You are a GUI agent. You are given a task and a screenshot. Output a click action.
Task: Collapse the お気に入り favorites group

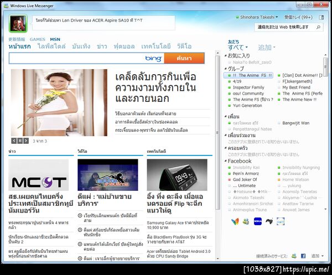pyautogui.click(x=226, y=56)
